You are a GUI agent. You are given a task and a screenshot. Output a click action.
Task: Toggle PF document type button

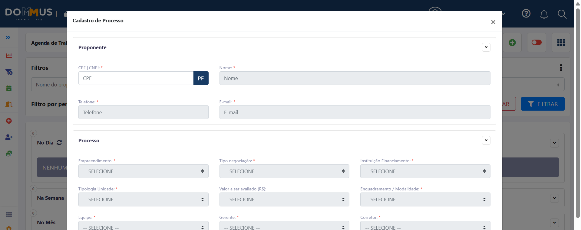tap(201, 78)
